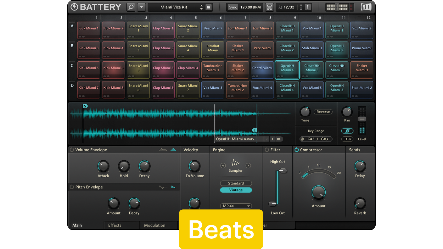Select the Pitch Envelope ramp shape icon
This screenshot has width=443, height=249.
173,187
